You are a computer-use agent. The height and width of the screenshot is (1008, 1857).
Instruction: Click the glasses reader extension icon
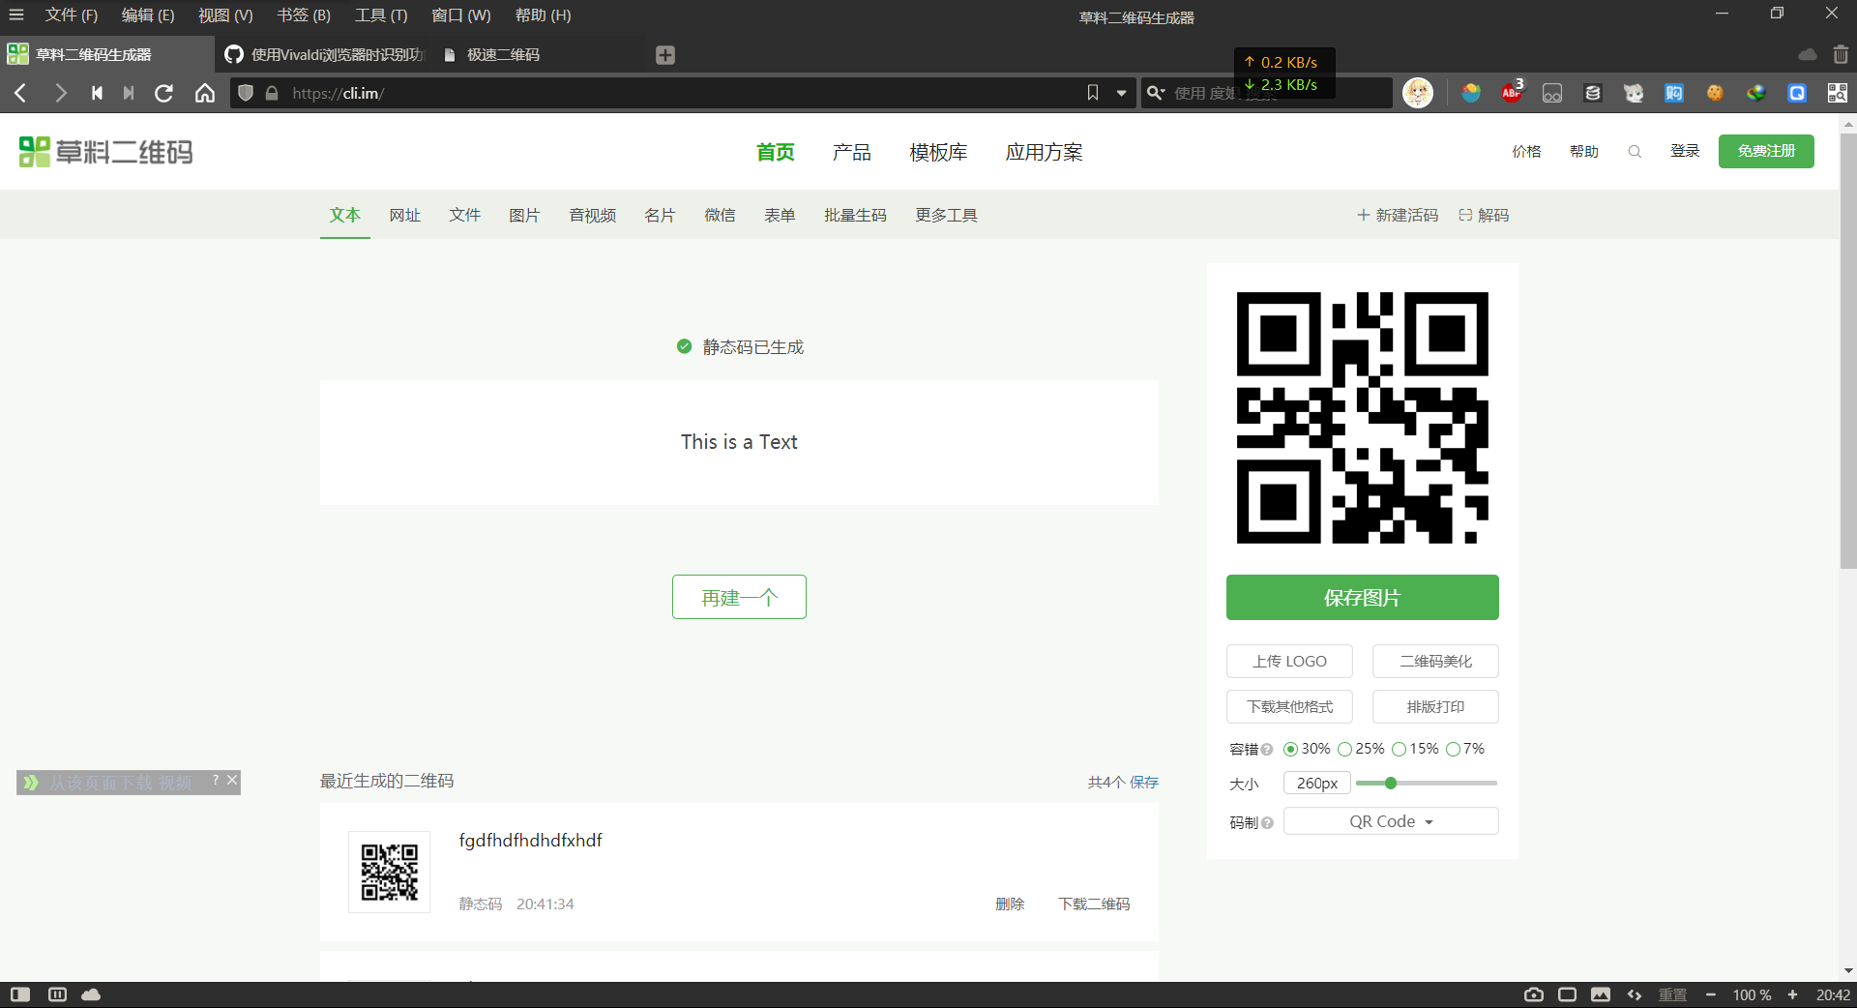[1552, 93]
